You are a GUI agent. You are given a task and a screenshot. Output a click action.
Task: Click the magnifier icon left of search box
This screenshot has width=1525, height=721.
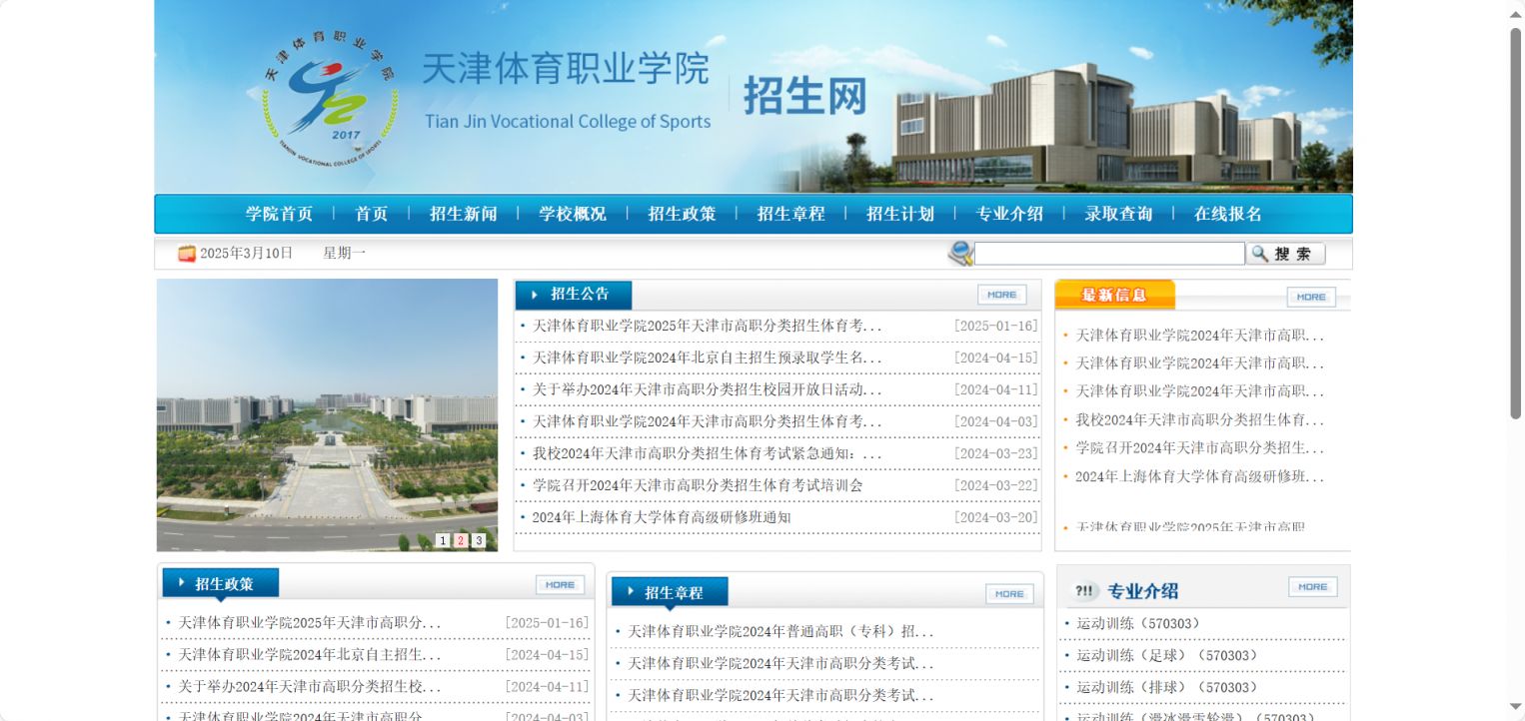click(960, 254)
